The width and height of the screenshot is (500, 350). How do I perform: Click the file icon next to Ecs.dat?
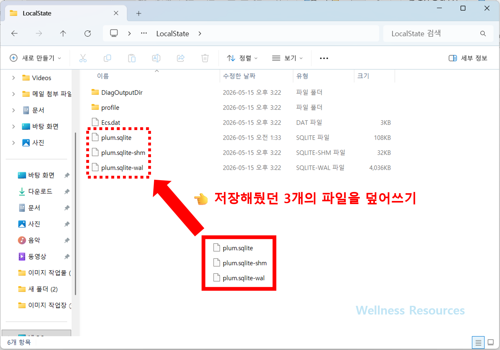95,122
